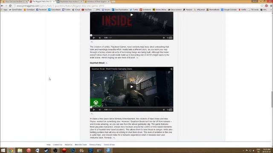Open the Windows Start button
This screenshot has width=273, height=153.
[x=3, y=150]
